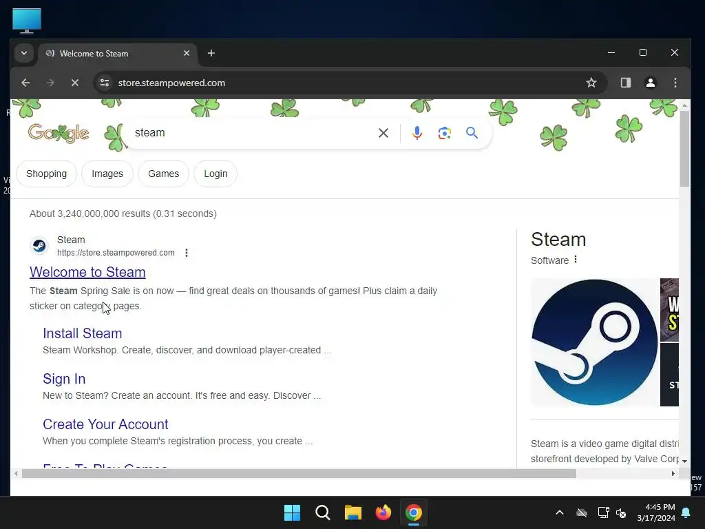
Task: Select the Shopping filter chip
Action: click(x=46, y=174)
